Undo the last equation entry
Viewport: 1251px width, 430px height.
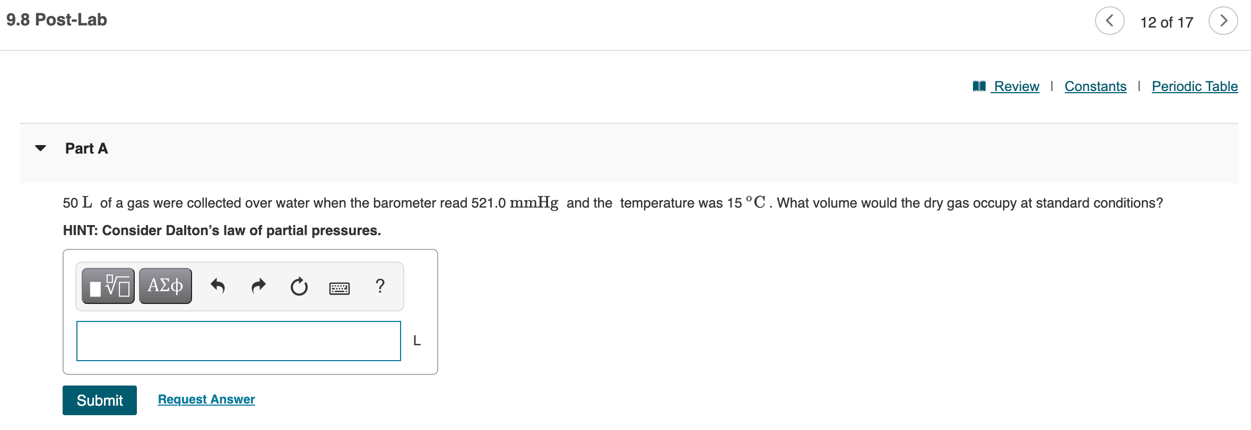coord(219,286)
